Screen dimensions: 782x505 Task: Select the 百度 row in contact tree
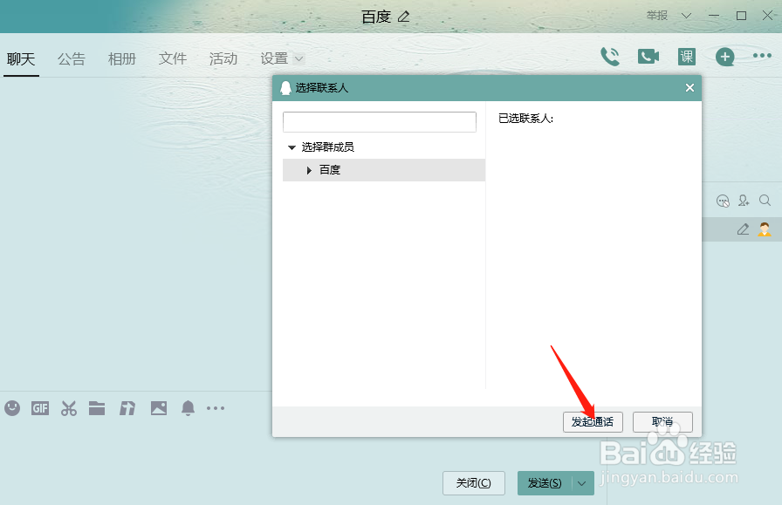pyautogui.click(x=384, y=170)
